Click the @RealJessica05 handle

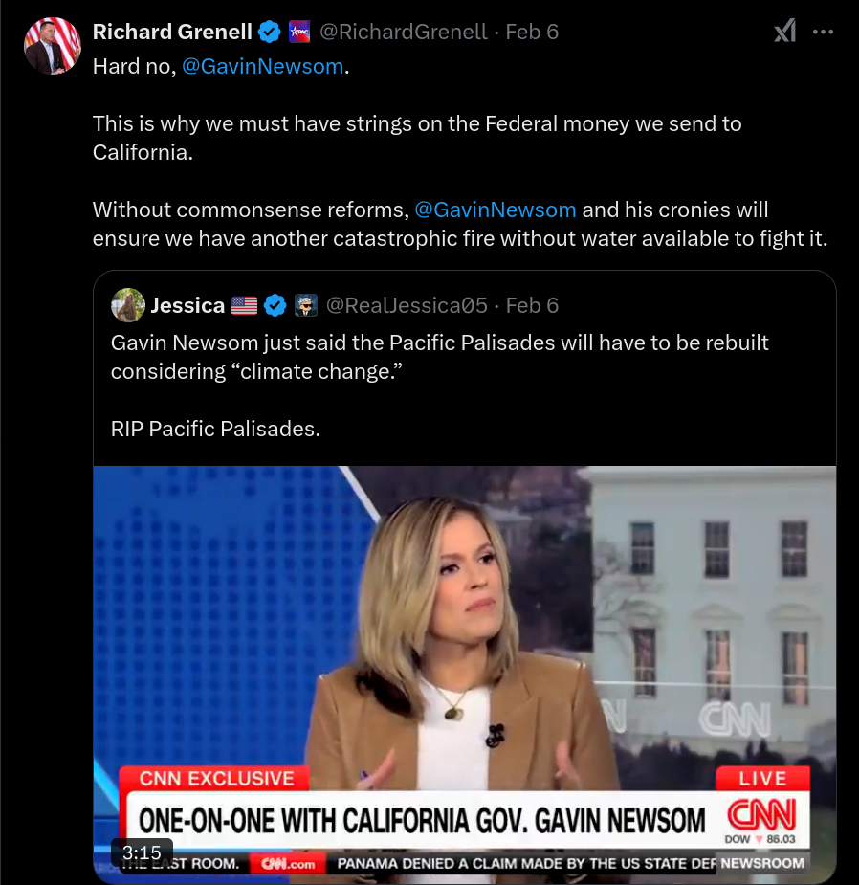(407, 305)
